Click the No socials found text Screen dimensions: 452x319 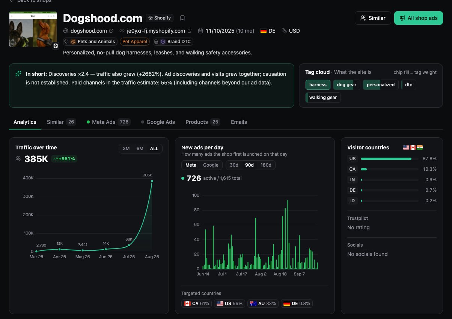[x=368, y=254]
